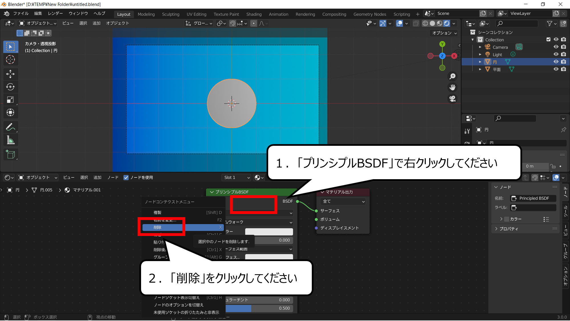
Task: Expand the カラー section in node panel
Action: (x=501, y=219)
